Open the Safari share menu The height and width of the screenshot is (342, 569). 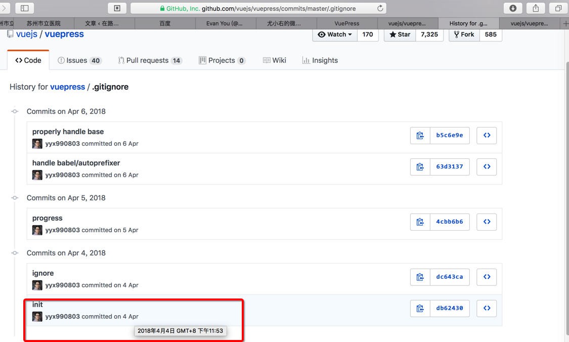coord(536,8)
